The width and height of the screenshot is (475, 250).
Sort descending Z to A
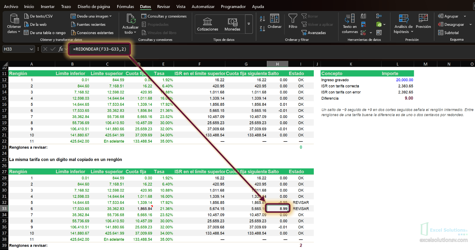pos(262,29)
